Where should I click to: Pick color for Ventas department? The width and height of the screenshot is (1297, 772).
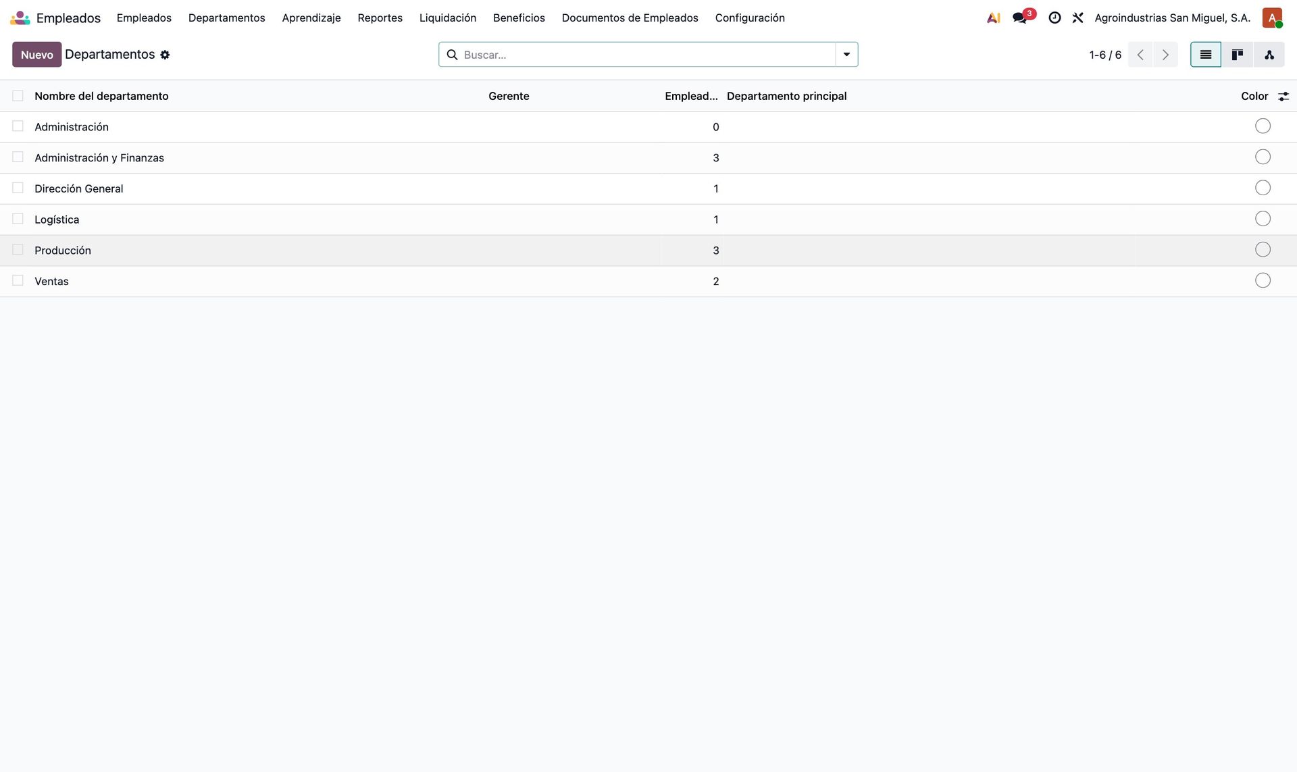[x=1263, y=280]
